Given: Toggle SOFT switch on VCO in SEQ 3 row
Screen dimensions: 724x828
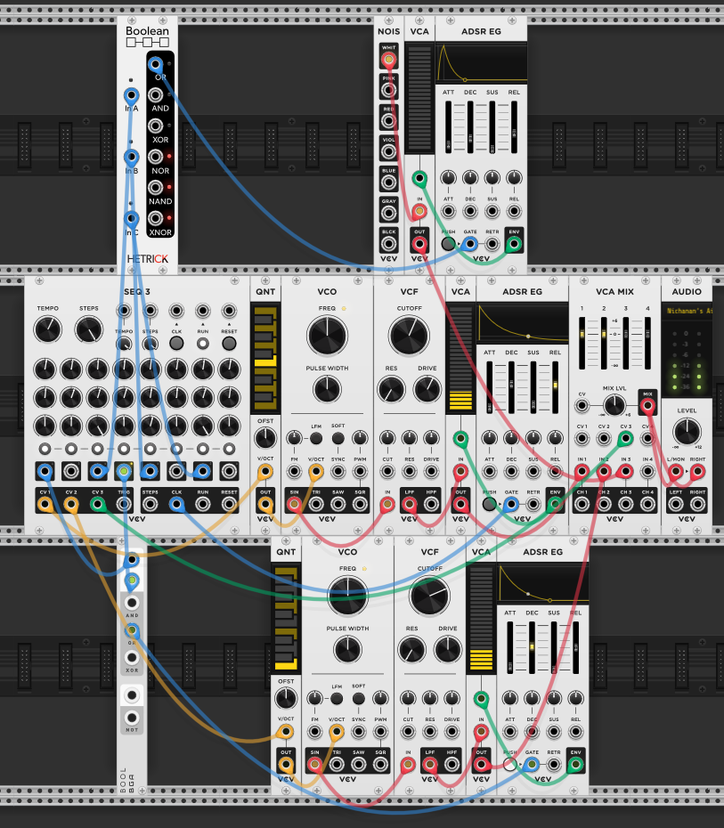Looking at the screenshot, I should (338, 438).
